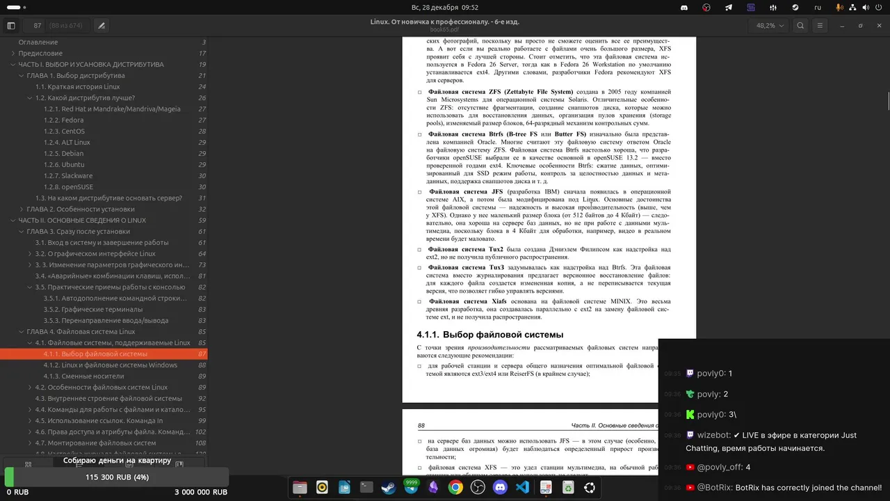Click the donation progress bar 115 300 RUB
The width and height of the screenshot is (890, 501).
117,477
